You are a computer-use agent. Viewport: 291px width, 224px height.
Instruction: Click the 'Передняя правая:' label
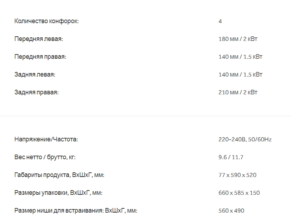tap(40, 57)
